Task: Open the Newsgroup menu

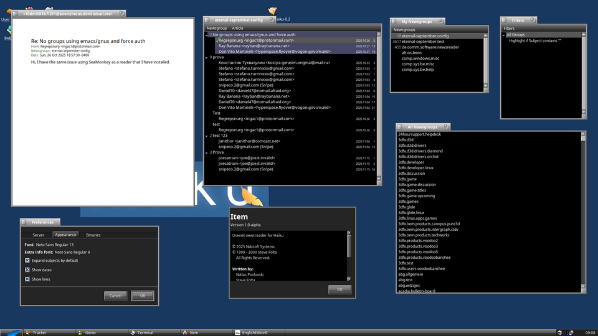Action: (x=217, y=28)
